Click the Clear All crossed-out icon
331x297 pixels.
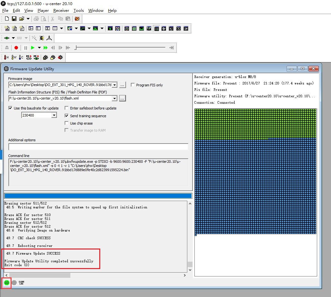pos(77,19)
